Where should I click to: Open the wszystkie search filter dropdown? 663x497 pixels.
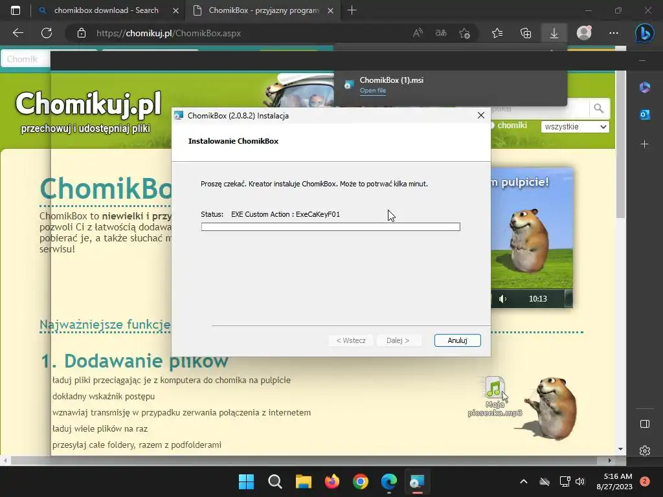pyautogui.click(x=575, y=126)
